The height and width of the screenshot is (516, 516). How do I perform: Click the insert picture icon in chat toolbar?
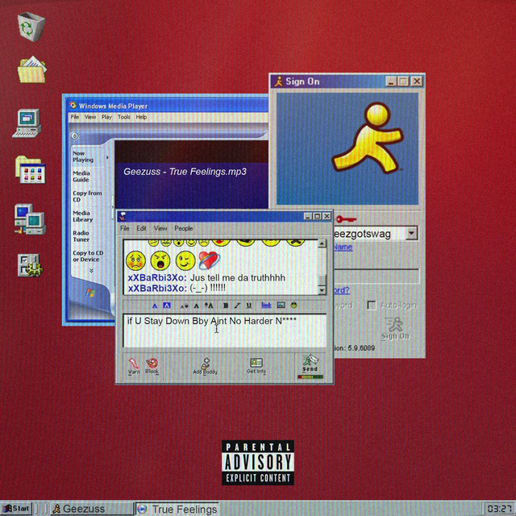[281, 306]
